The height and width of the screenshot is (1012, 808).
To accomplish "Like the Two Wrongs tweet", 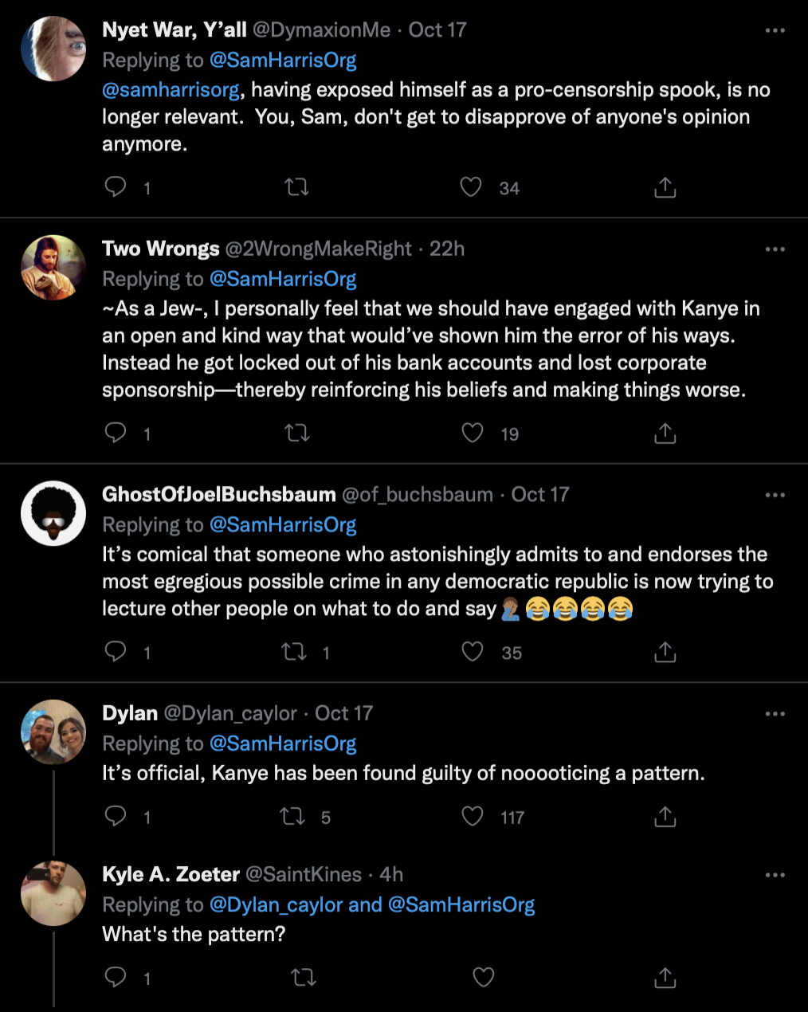I will pyautogui.click(x=473, y=433).
